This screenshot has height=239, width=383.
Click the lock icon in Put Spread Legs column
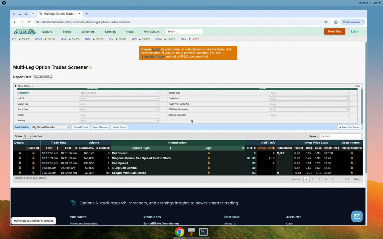pos(209,153)
